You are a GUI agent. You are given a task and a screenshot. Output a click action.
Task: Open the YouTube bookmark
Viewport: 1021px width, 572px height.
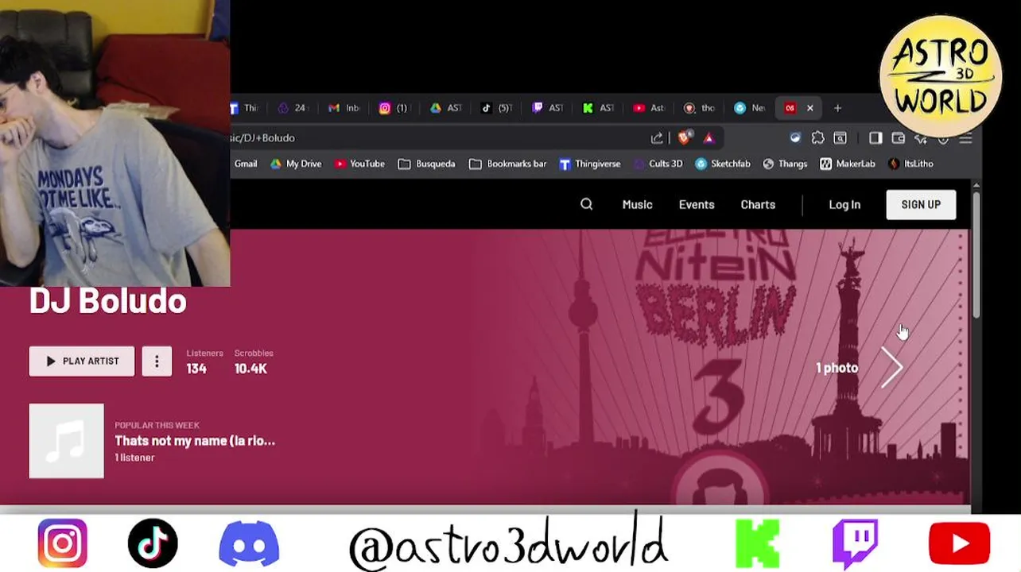tap(359, 164)
